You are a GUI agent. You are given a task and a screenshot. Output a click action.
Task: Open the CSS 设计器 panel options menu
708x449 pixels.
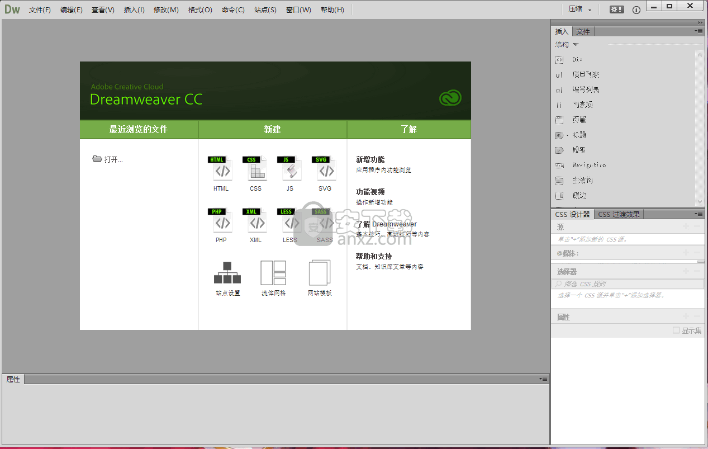699,214
